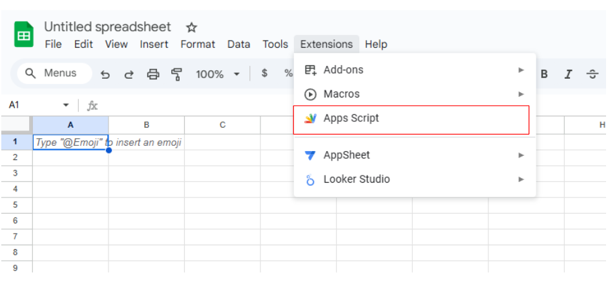The image size is (608, 284).
Task: Star the Untitled spreadsheet
Action: 191,28
